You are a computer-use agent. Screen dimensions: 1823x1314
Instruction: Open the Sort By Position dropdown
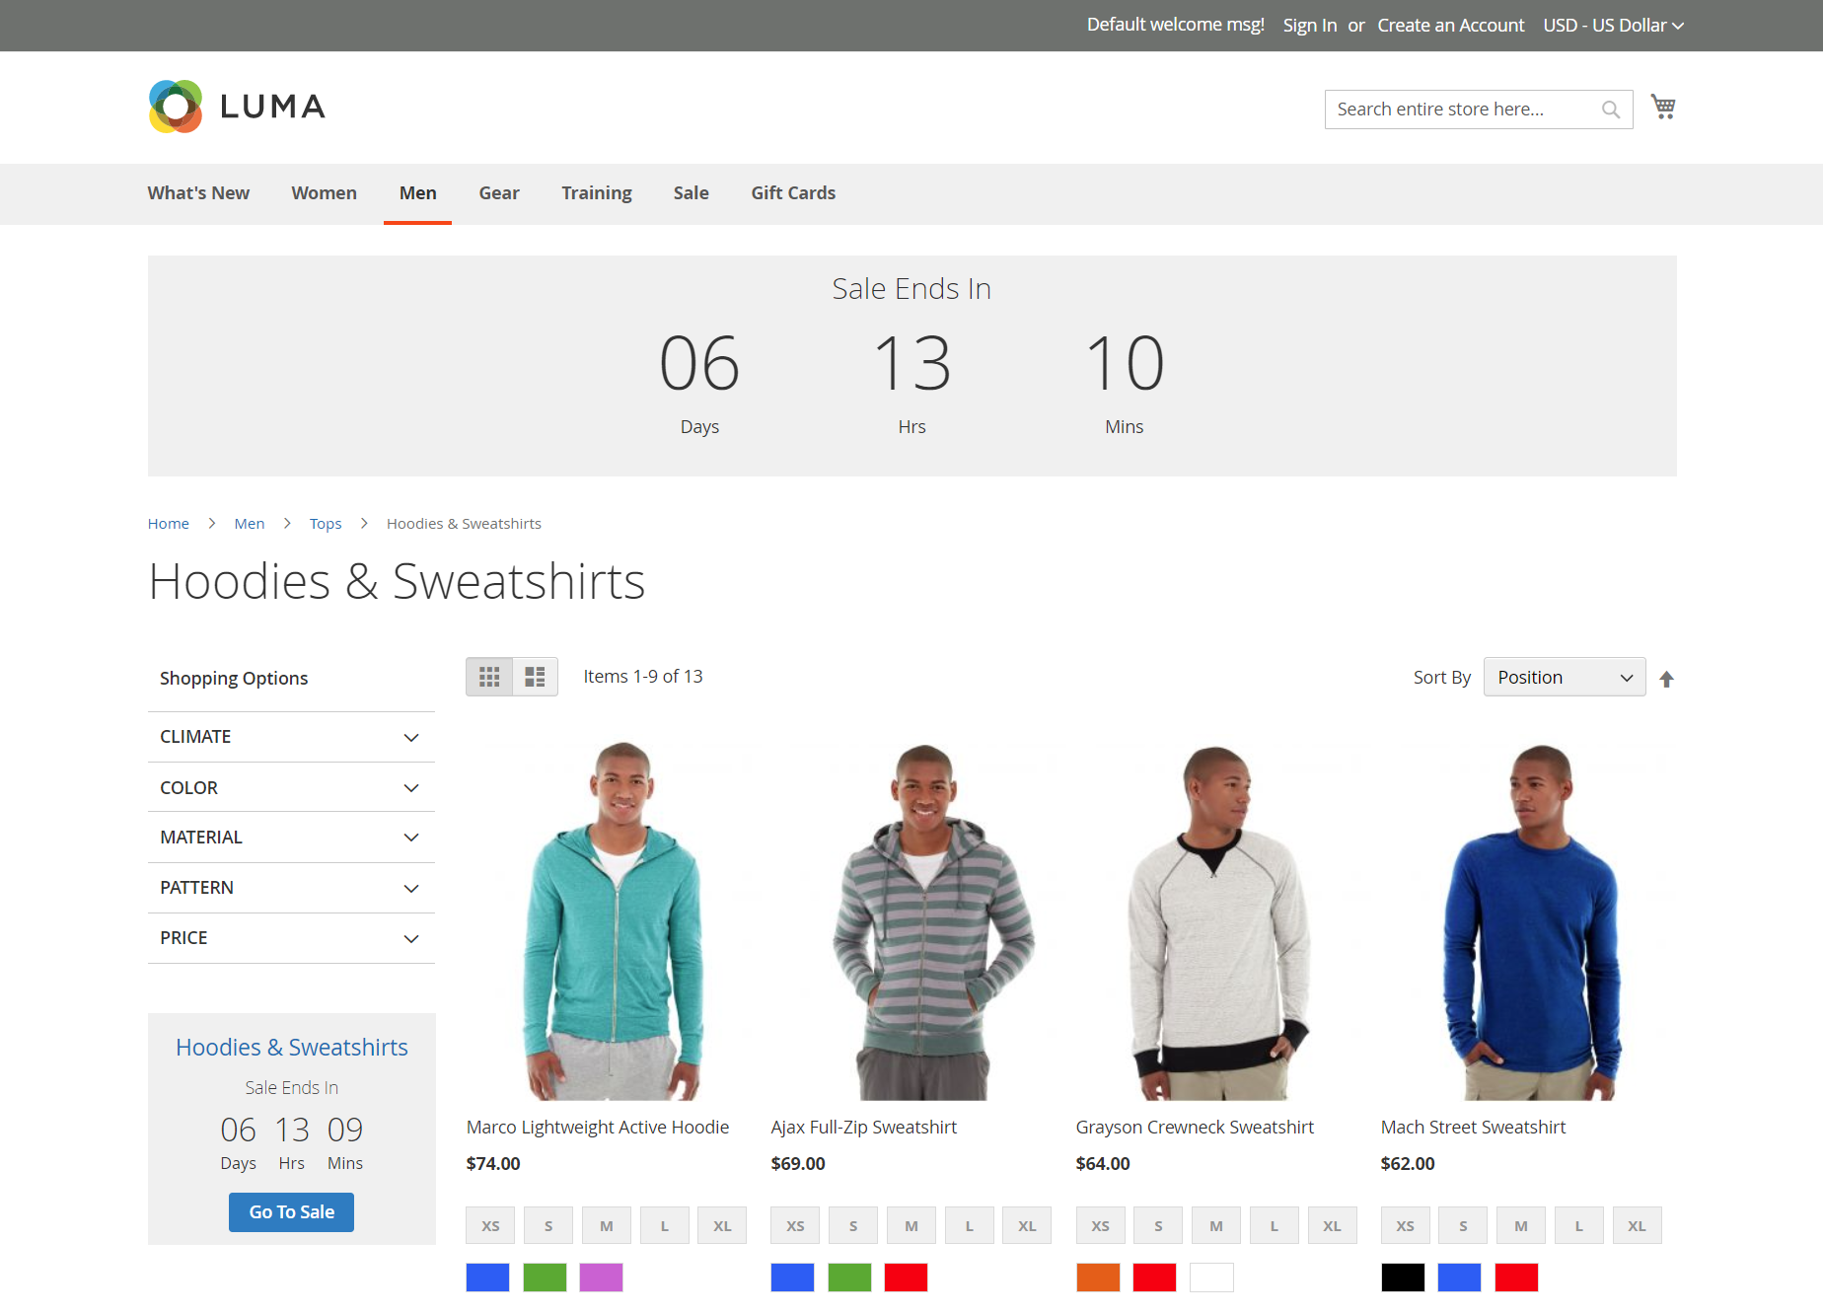1565,677
